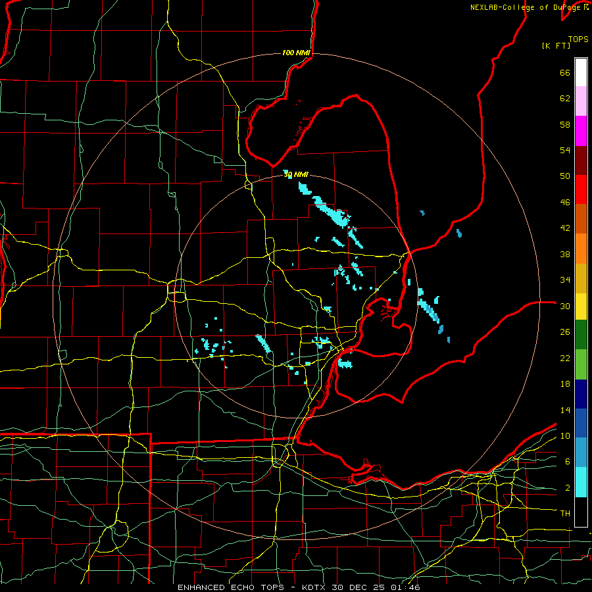
Task: Click the '62' legend value
Action: click(x=565, y=99)
